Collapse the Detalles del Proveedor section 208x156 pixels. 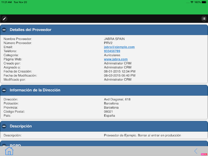[x=4, y=30]
